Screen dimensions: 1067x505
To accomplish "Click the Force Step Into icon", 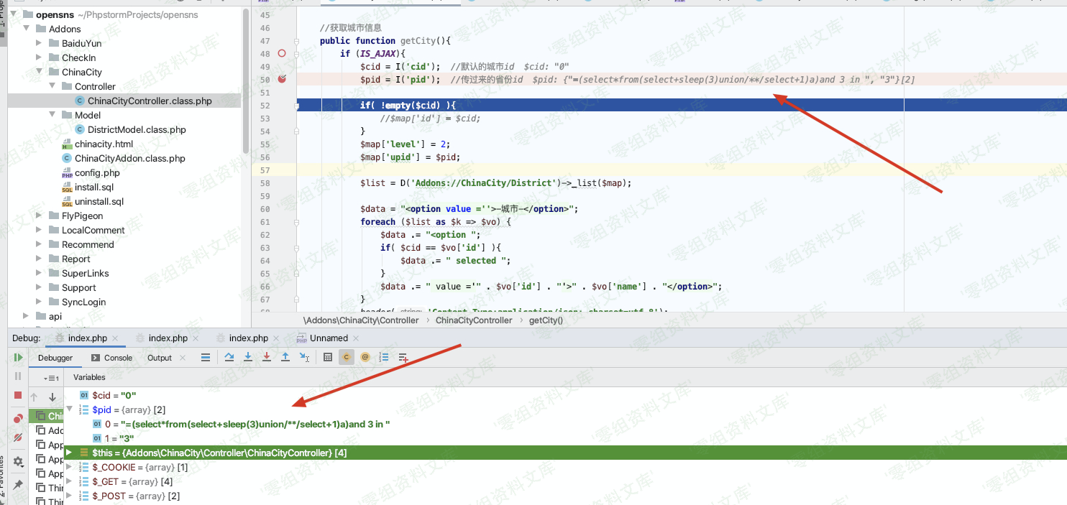I will click(x=267, y=358).
